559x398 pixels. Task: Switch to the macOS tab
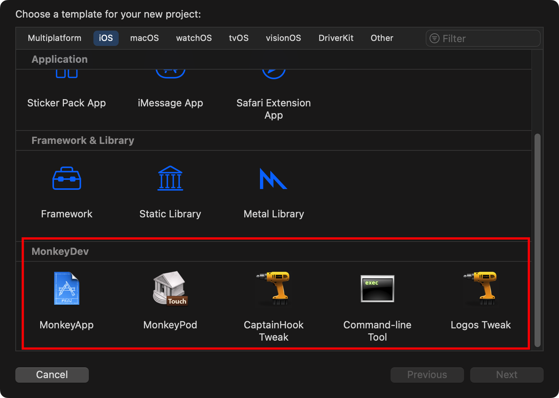pos(144,38)
